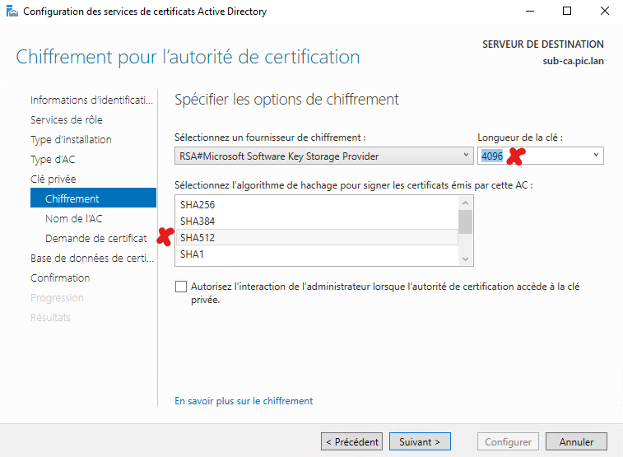The image size is (623, 457).
Task: Select SHA1 hash algorithm
Action: pyautogui.click(x=193, y=254)
